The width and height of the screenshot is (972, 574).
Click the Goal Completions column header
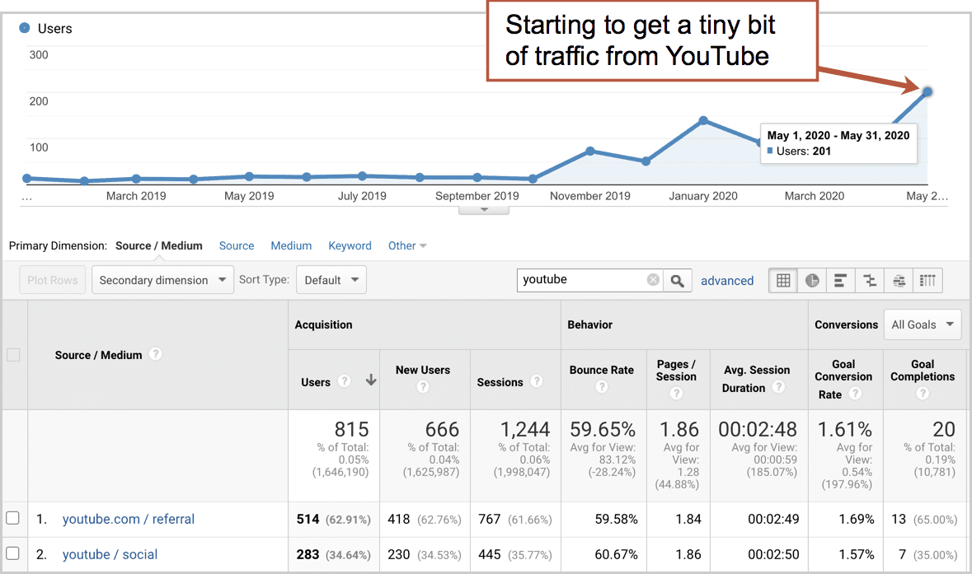pos(923,371)
